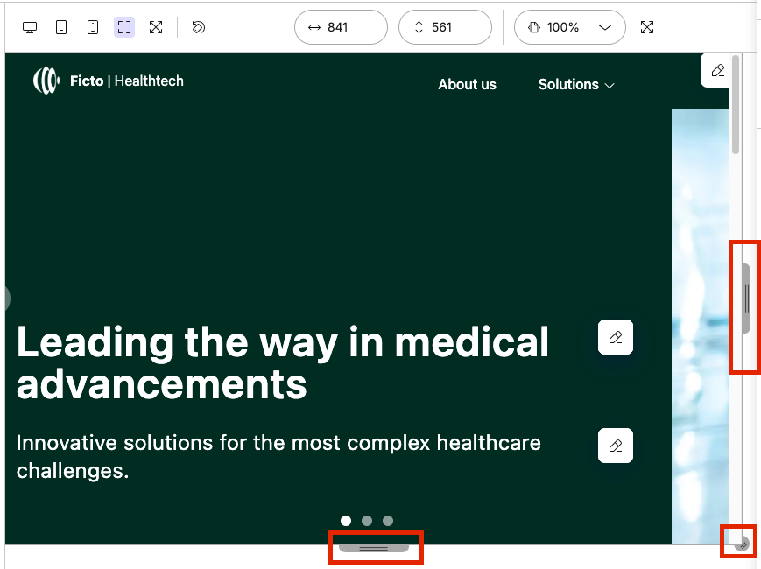Select the Solutions menu item
The width and height of the screenshot is (761, 569).
[x=567, y=84]
